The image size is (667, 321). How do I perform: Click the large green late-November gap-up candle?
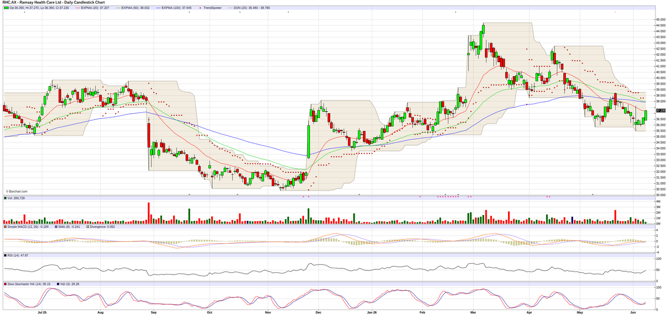click(308, 141)
